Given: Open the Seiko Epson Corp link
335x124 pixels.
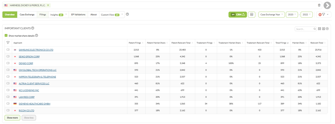Looking at the screenshot, I should click(29, 57).
